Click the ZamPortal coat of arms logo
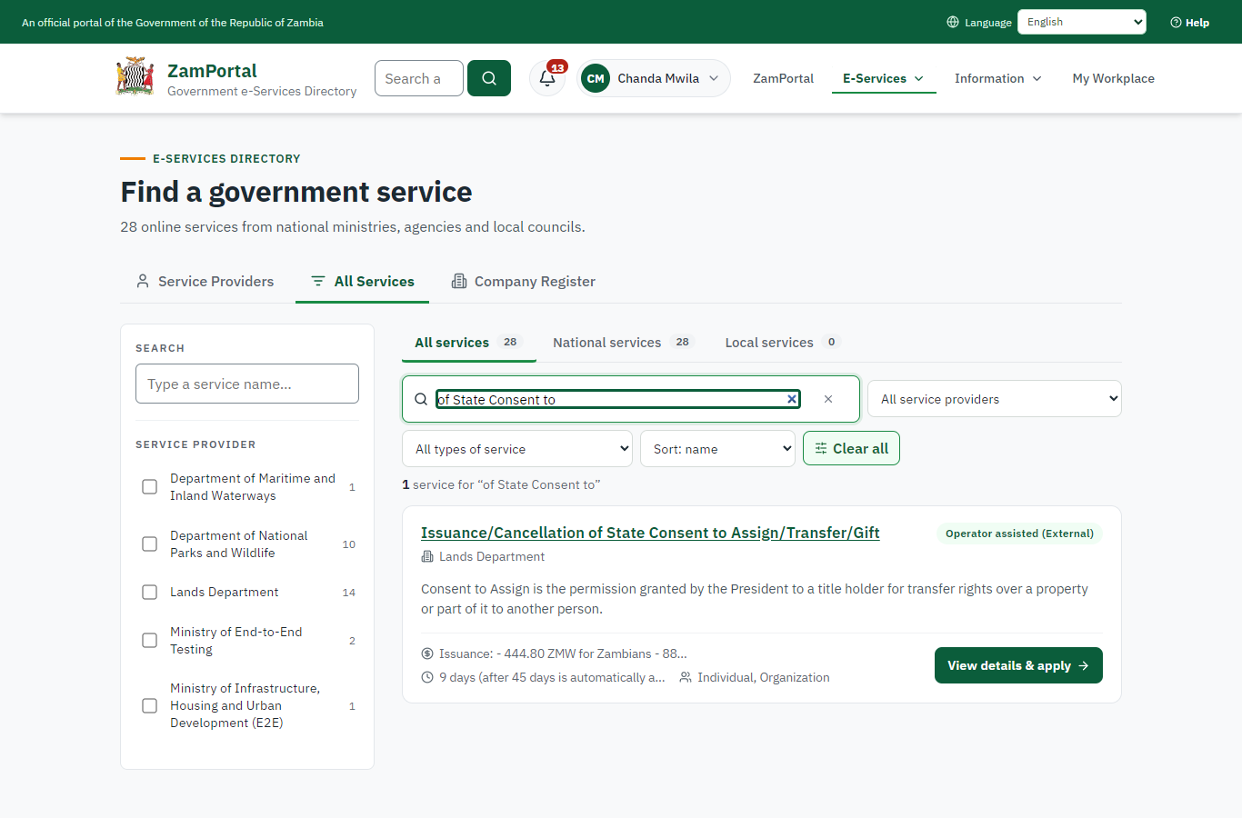1242x818 pixels. [x=135, y=77]
